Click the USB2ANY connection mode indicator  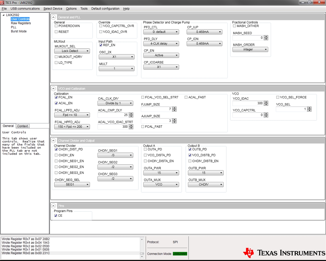(x=180, y=254)
